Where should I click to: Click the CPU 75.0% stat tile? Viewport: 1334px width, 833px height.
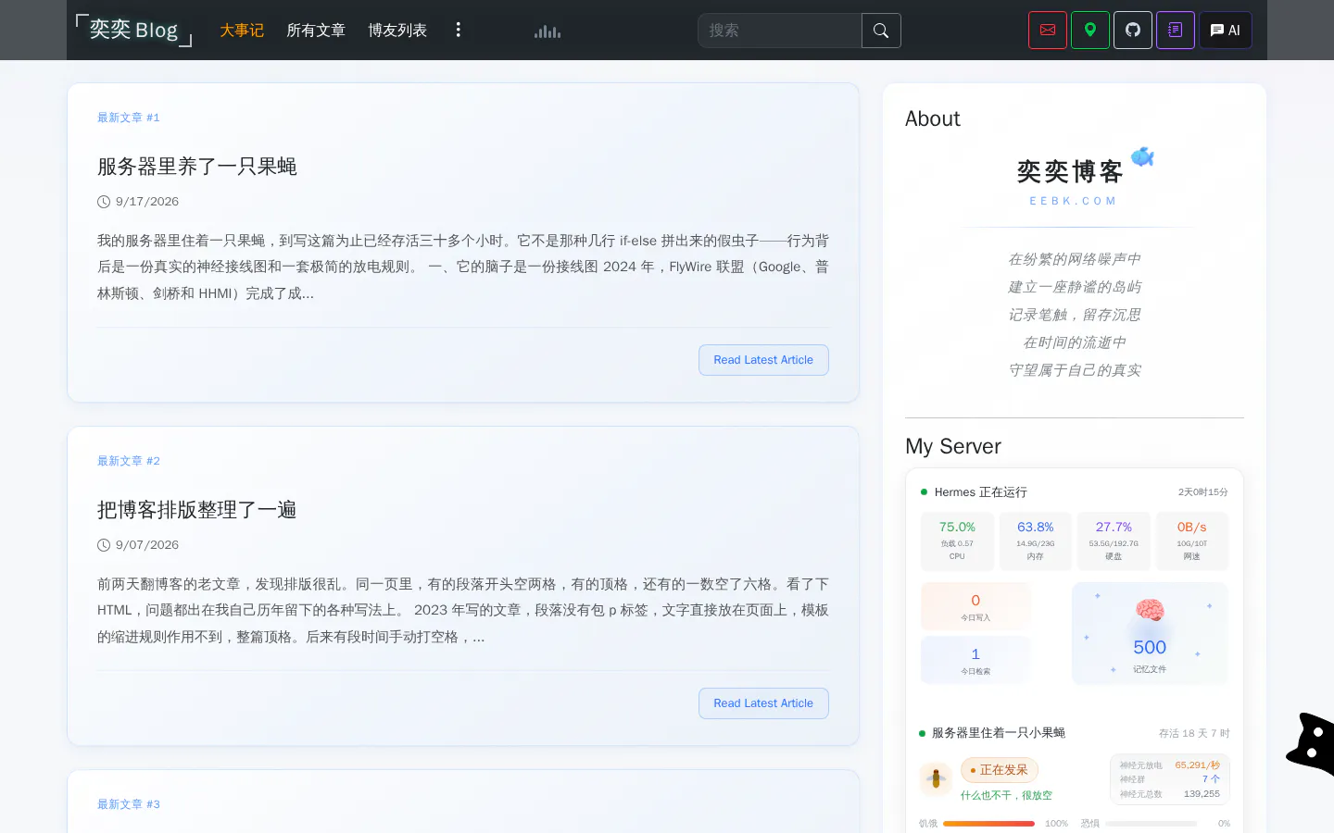pos(957,541)
